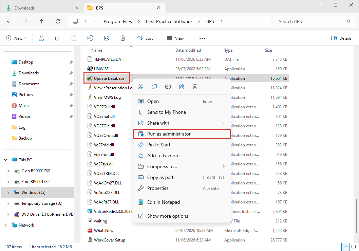359x251 pixels.
Task: Click the Copy icon in the main toolbar
Action: (x=58, y=38)
